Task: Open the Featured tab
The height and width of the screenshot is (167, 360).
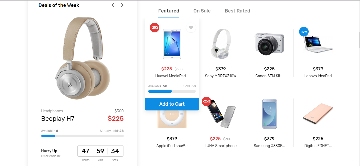Action: click(x=169, y=11)
